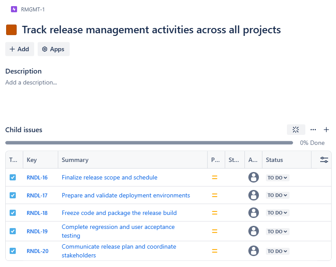This screenshot has width=336, height=267.
Task: Click the priority icon for RNDL-18
Action: coord(215,213)
